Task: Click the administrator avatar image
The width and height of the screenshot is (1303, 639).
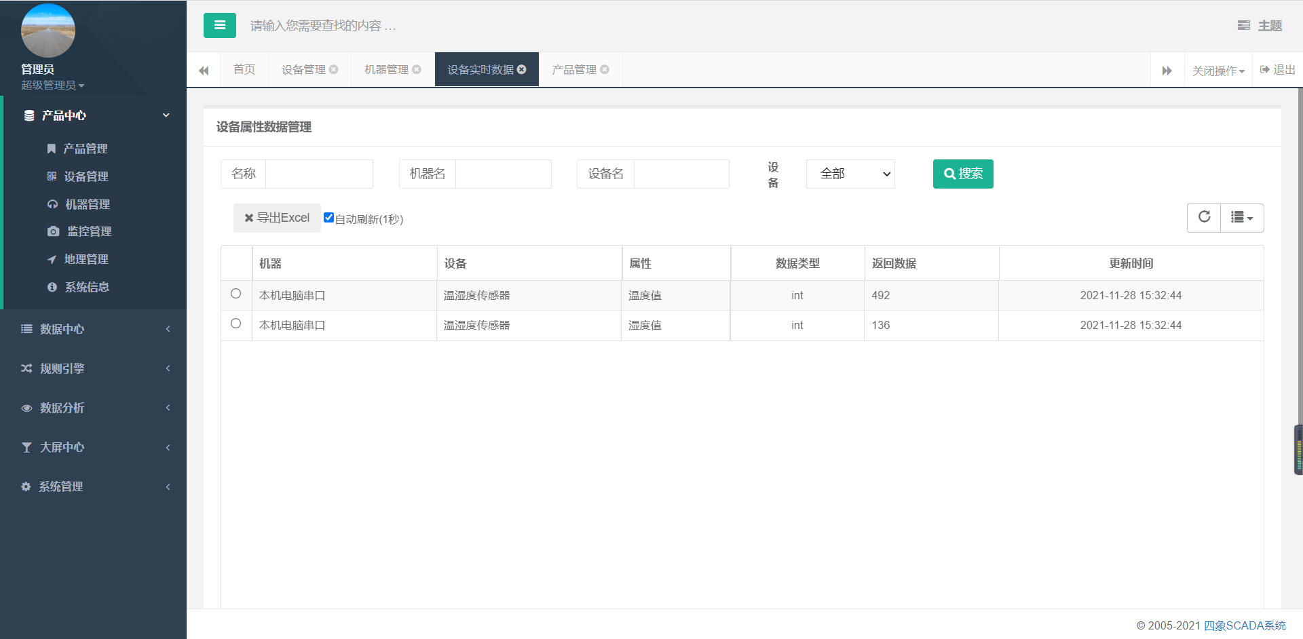Action: (x=48, y=31)
